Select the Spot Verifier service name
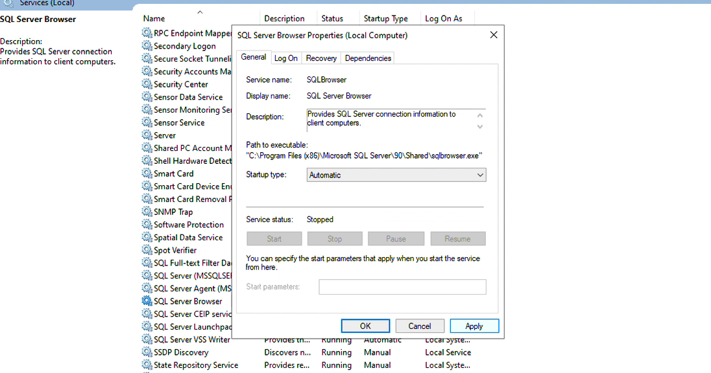The height and width of the screenshot is (373, 711). click(175, 250)
